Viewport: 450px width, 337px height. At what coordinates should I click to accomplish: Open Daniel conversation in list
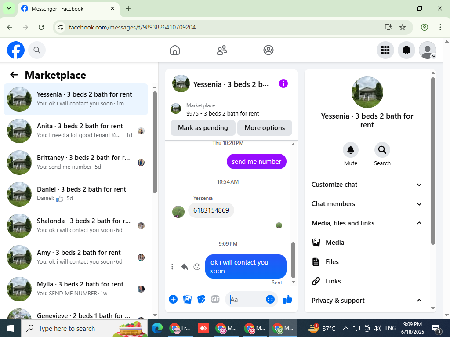click(76, 194)
